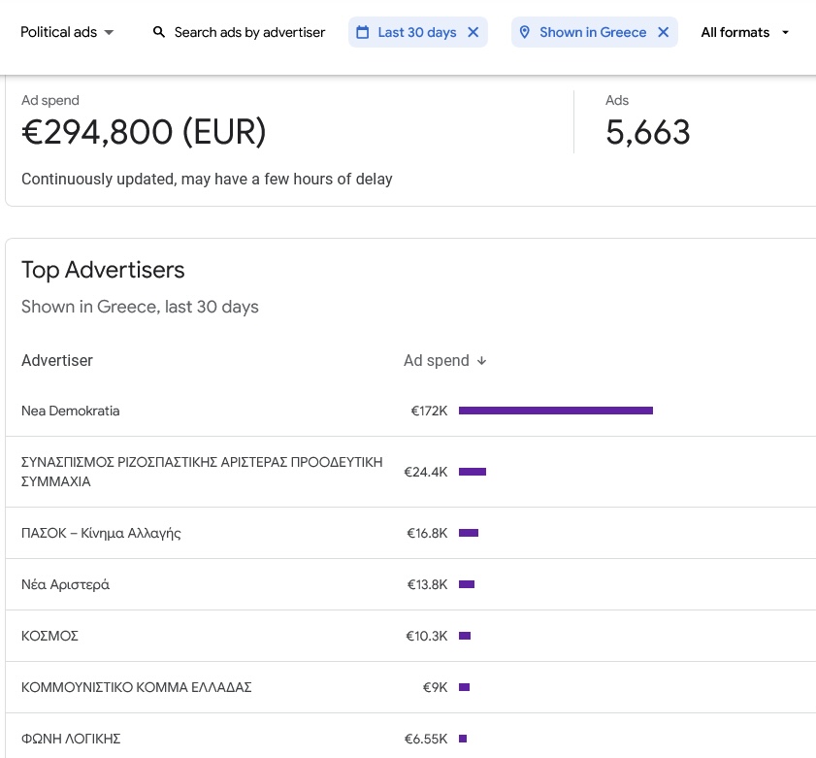Open the Last 30 days date filter
The height and width of the screenshot is (758, 816).
(x=416, y=32)
